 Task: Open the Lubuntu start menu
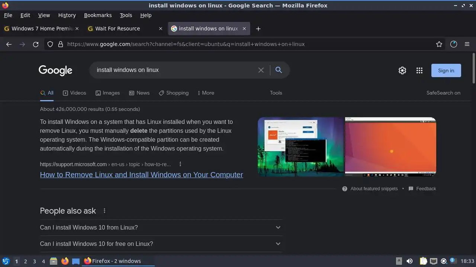[6, 261]
